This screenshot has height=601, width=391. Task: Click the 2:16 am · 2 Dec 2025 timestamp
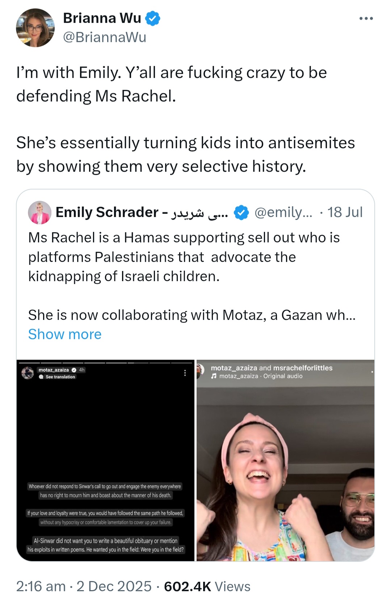click(84, 586)
